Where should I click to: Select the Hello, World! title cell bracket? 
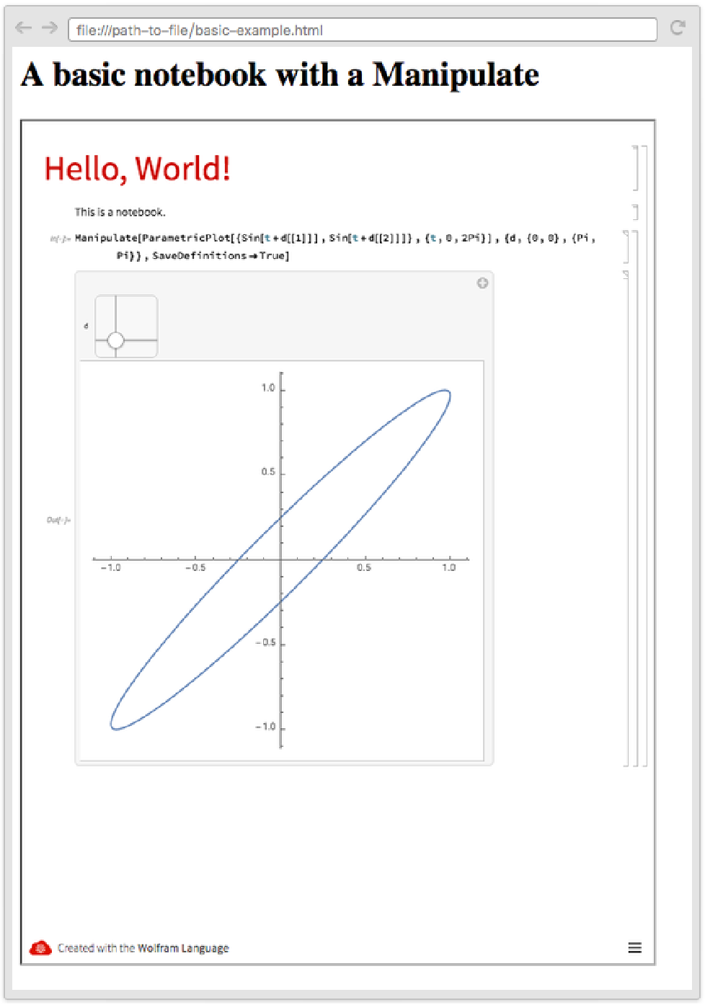click(x=636, y=168)
